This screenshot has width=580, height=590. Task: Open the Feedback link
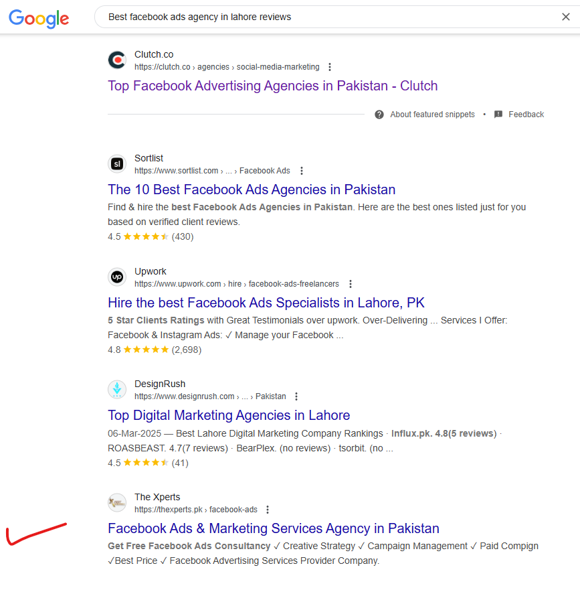pos(526,115)
